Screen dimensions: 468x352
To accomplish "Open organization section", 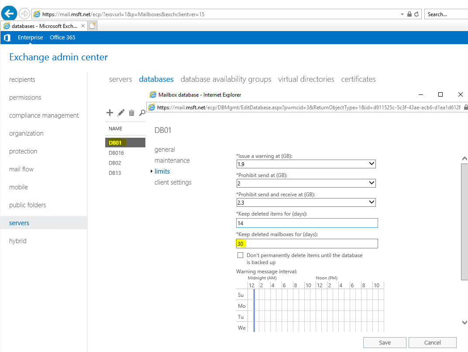I will pos(26,133).
